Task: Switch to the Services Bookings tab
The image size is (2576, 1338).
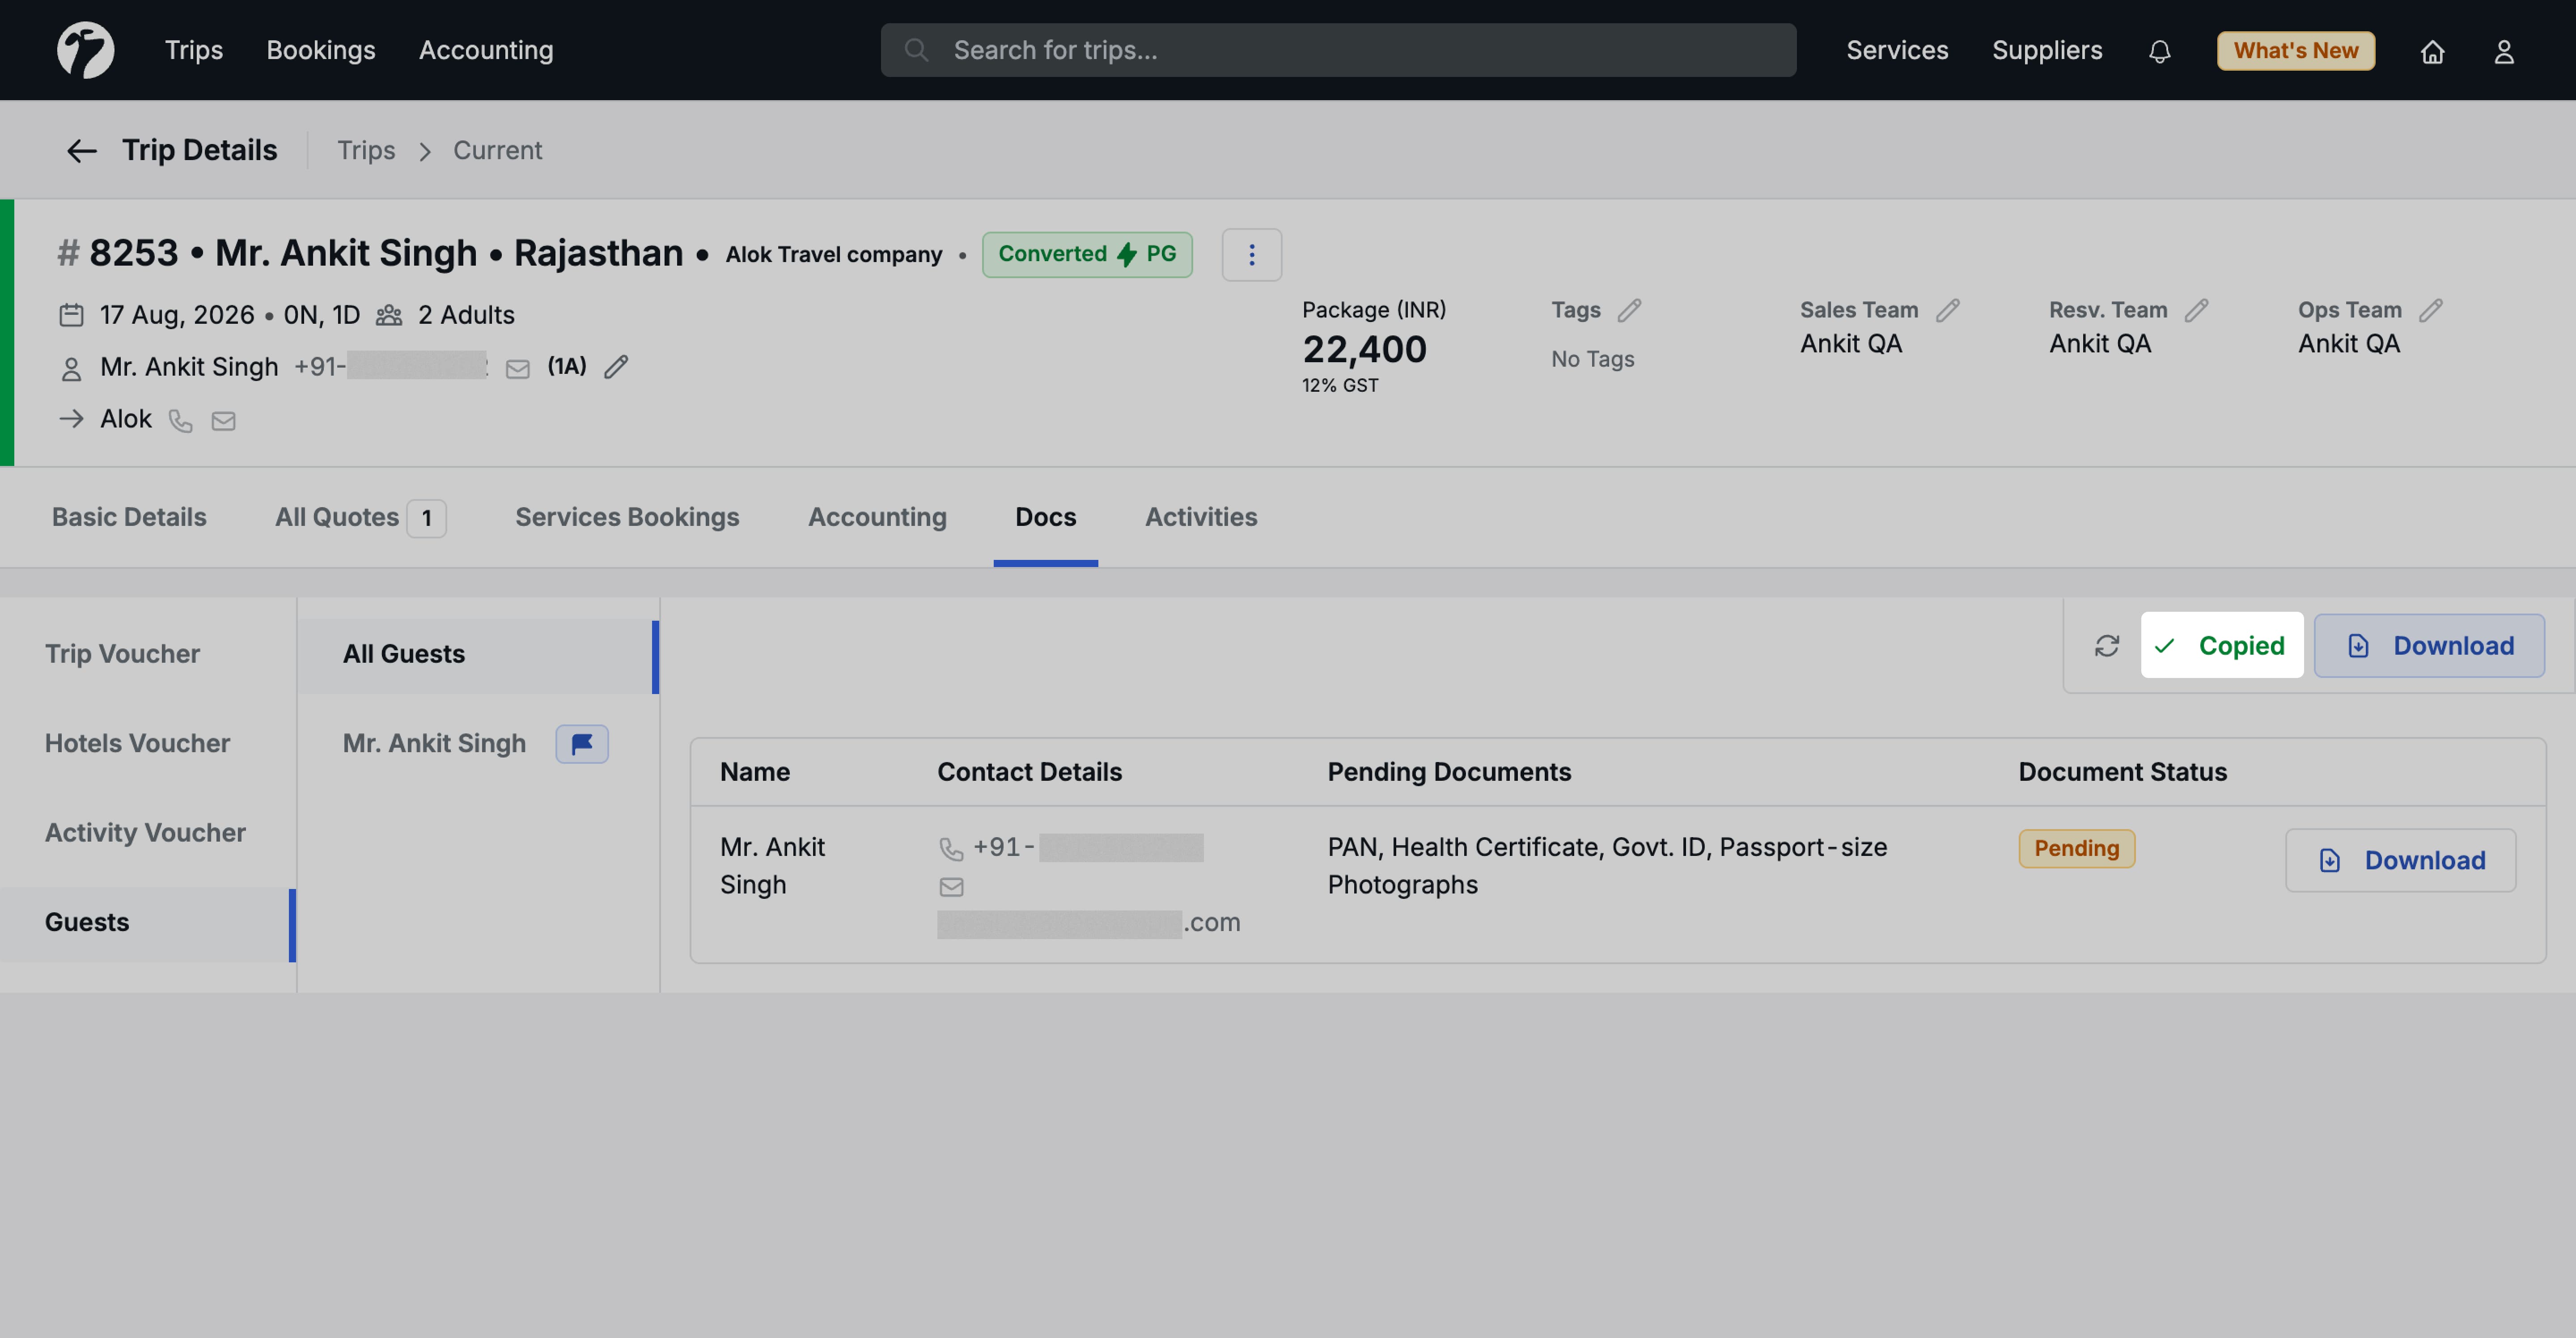Action: pos(627,517)
